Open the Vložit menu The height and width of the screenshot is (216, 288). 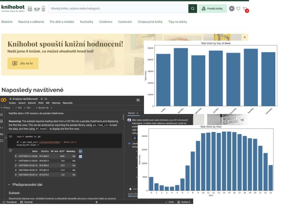tap(41, 103)
